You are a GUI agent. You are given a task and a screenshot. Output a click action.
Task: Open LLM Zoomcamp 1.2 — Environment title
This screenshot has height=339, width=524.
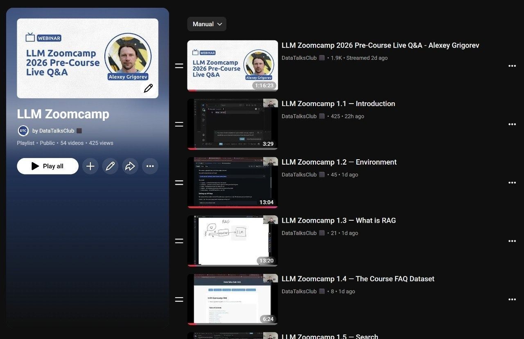(339, 162)
